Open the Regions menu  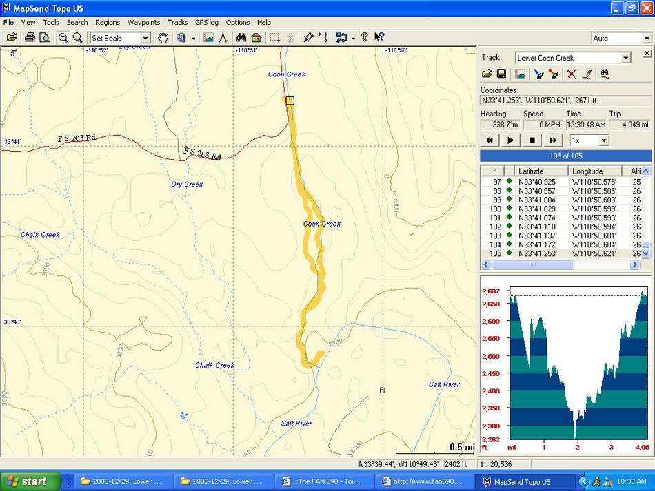point(108,23)
